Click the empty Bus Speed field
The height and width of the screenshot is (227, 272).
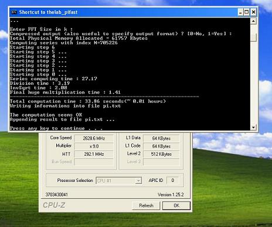(94, 162)
